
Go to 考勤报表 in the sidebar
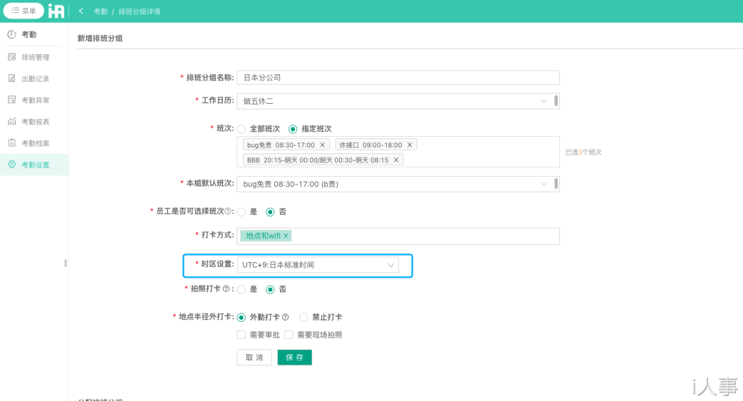pos(35,122)
